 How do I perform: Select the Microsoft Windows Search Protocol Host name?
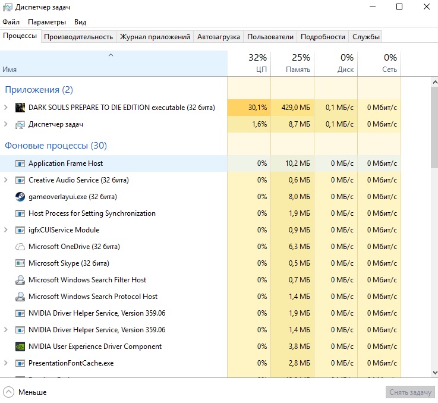pyautogui.click(x=93, y=297)
